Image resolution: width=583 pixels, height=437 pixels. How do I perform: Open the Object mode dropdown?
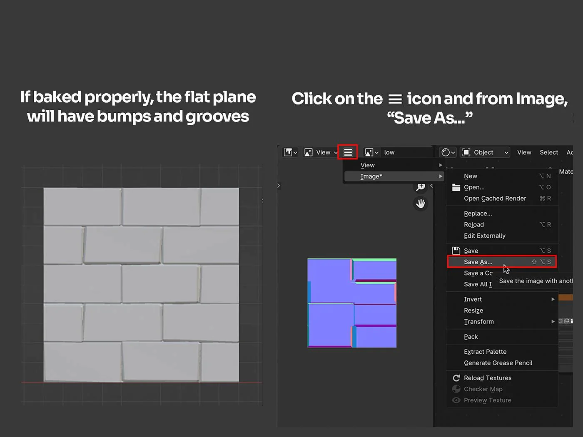(485, 152)
